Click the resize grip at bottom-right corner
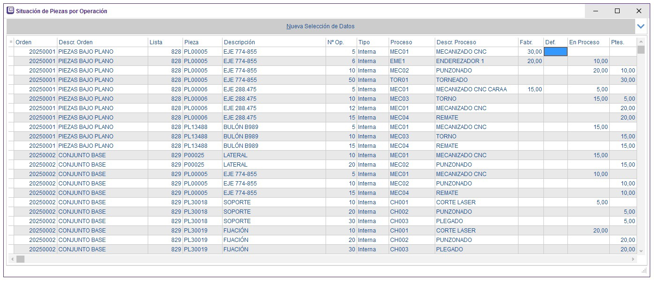 click(644, 271)
